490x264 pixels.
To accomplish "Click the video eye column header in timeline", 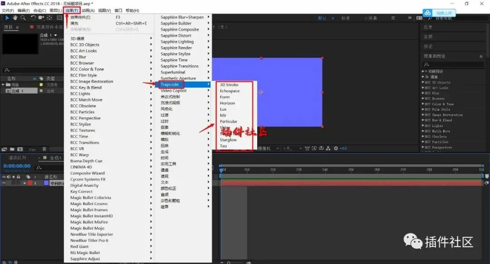I will click(4, 177).
